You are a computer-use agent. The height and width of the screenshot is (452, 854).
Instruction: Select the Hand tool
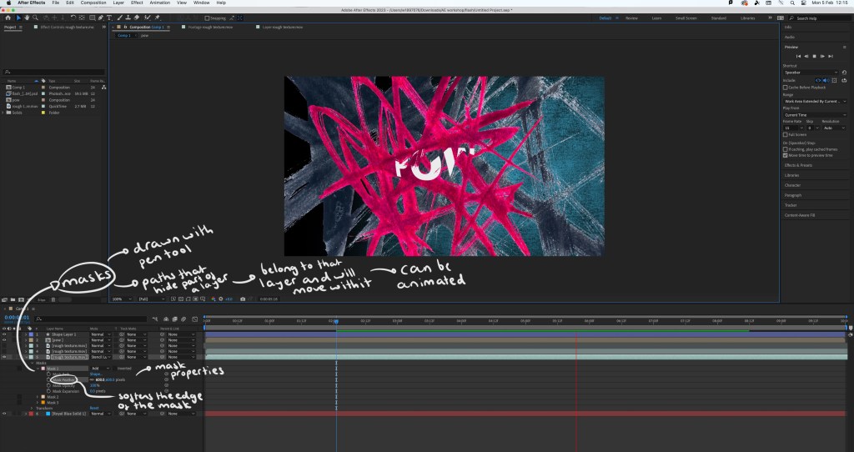pos(28,17)
